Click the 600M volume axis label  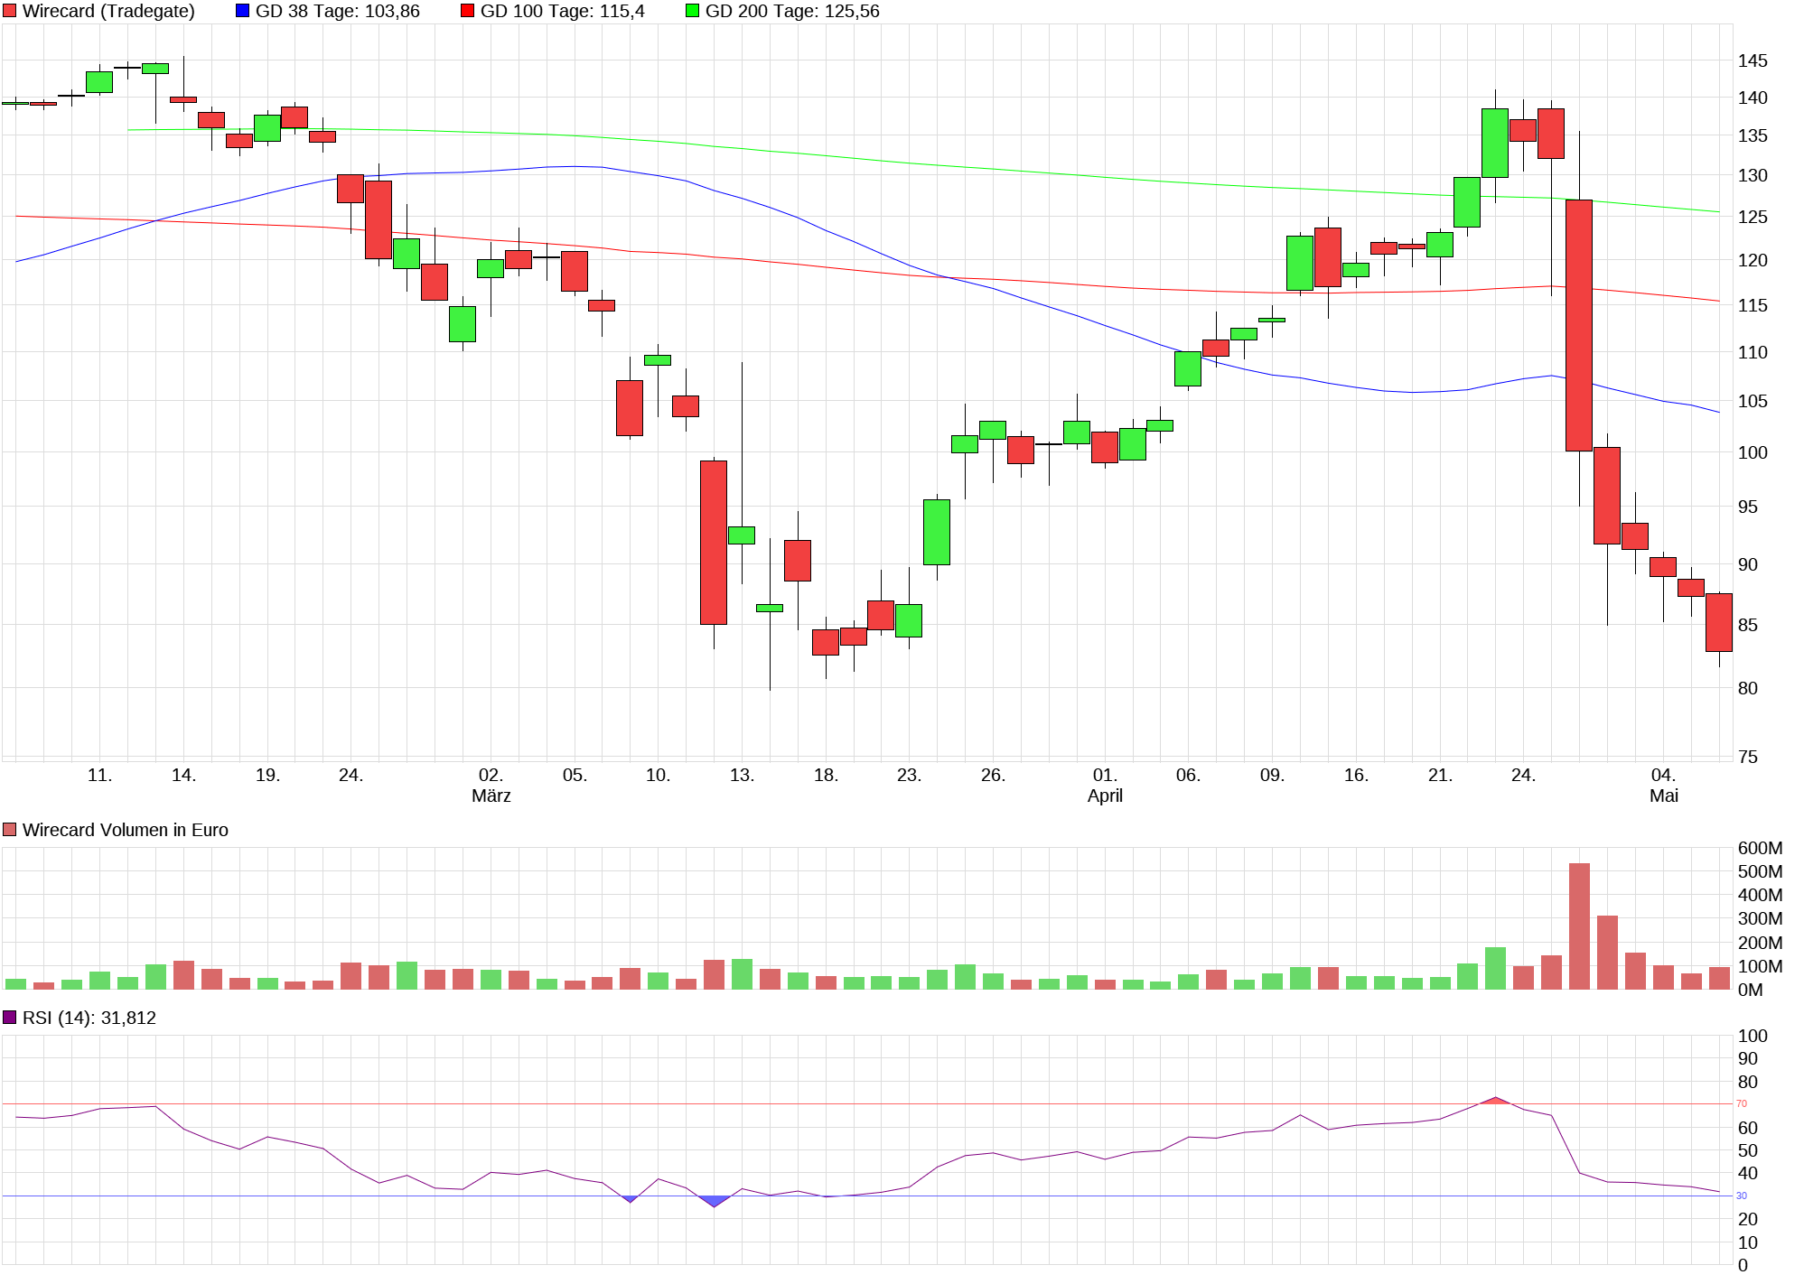pos(1759,848)
